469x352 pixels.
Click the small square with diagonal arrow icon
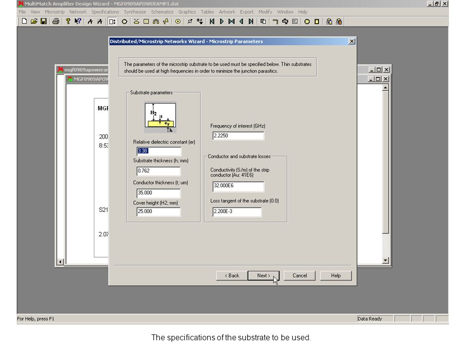[x=190, y=22]
